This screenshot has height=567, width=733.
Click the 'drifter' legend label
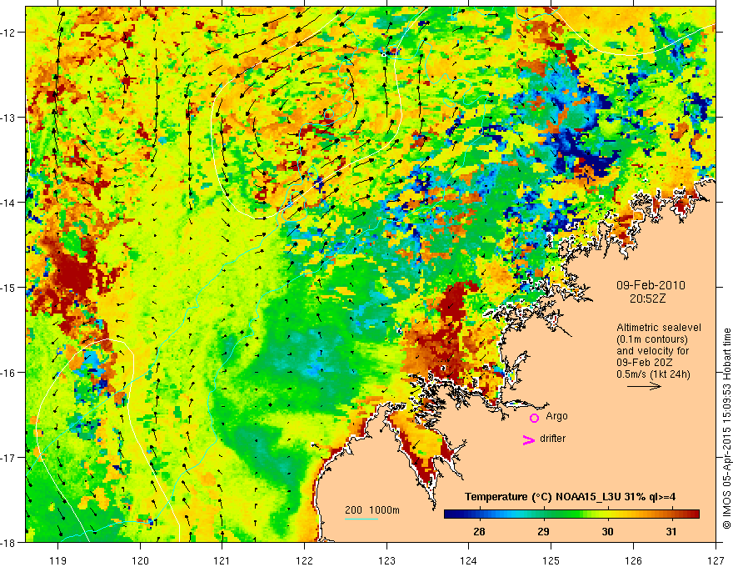tap(552, 439)
